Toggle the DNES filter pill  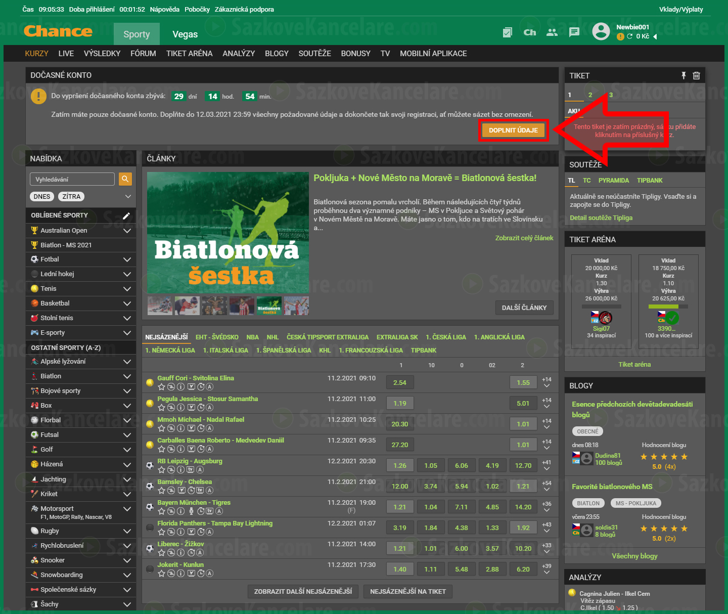42,197
